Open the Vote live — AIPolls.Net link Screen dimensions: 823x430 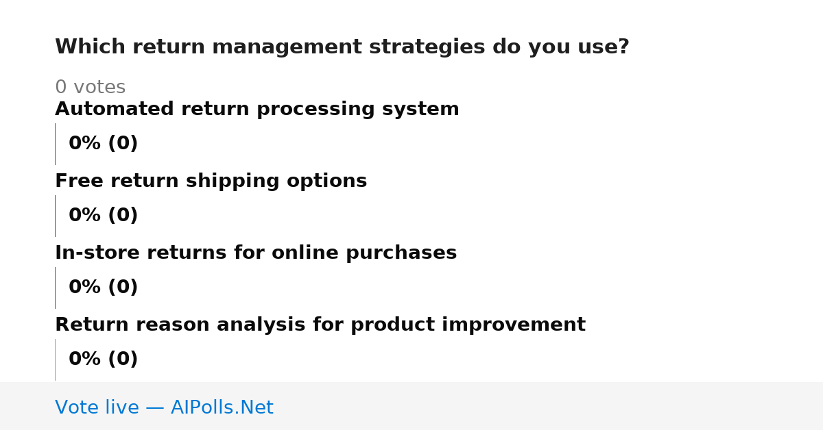164,407
